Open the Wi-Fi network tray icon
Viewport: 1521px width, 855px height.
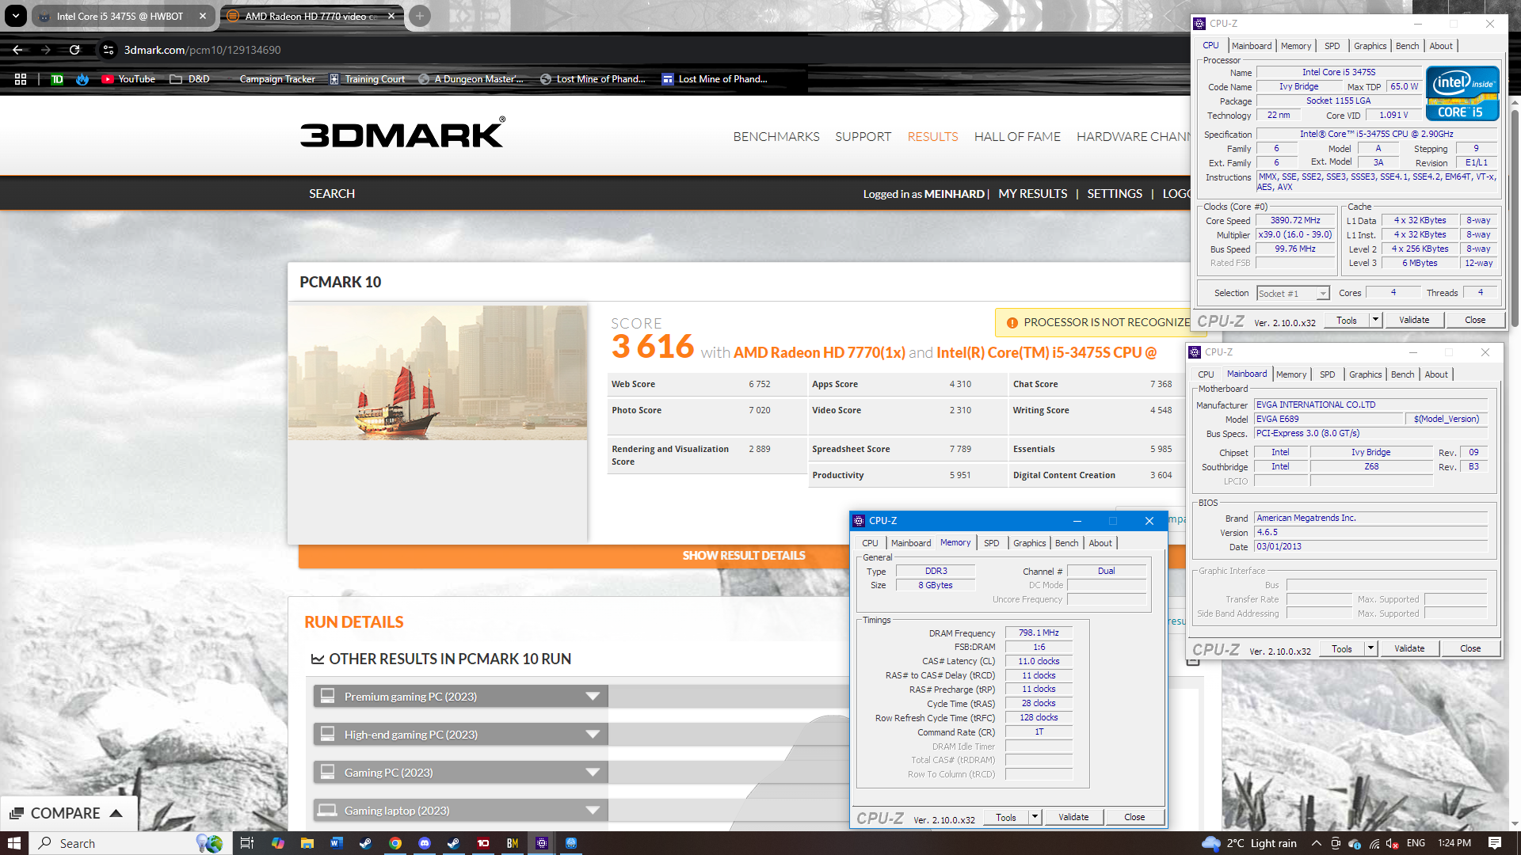click(1374, 843)
